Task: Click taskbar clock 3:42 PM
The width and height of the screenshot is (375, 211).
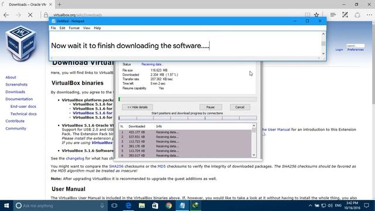Action: (x=352, y=206)
